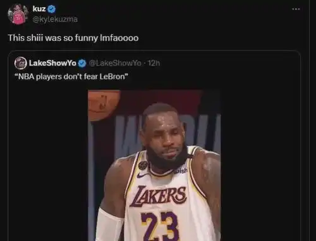The width and height of the screenshot is (316, 241).
Task: Click the black round patch on jersey shoulder
Action: [x=142, y=166]
